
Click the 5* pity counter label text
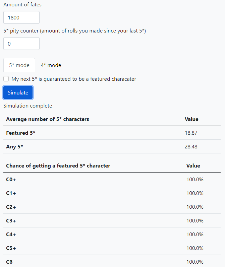(x=74, y=31)
